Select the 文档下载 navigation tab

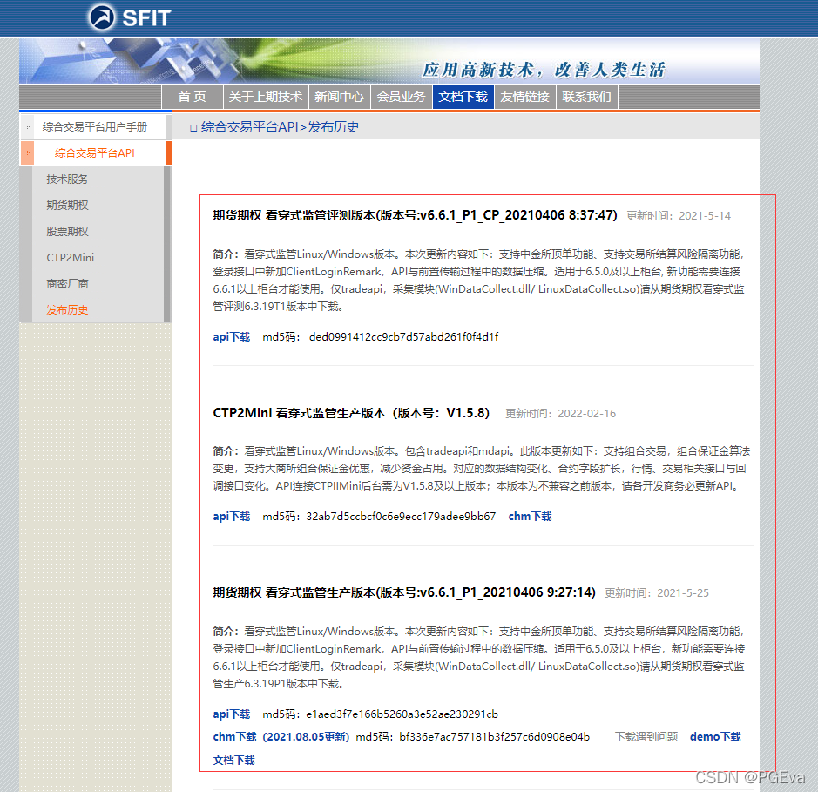[463, 97]
